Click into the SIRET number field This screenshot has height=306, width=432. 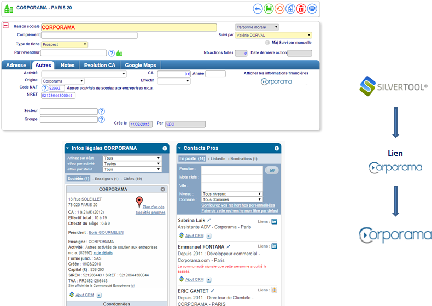(58, 95)
